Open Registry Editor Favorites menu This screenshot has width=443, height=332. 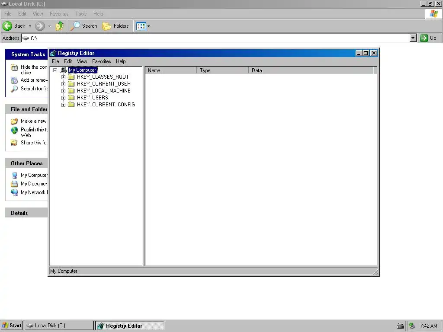coord(101,61)
